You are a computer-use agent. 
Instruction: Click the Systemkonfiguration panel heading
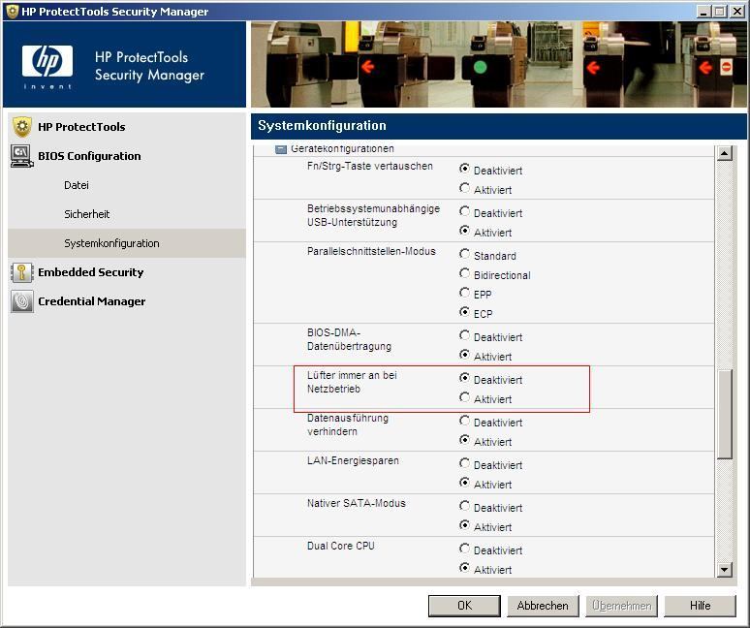(322, 126)
